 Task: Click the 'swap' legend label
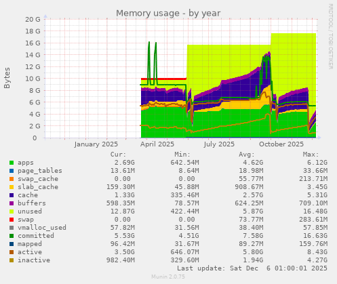[x=26, y=220]
